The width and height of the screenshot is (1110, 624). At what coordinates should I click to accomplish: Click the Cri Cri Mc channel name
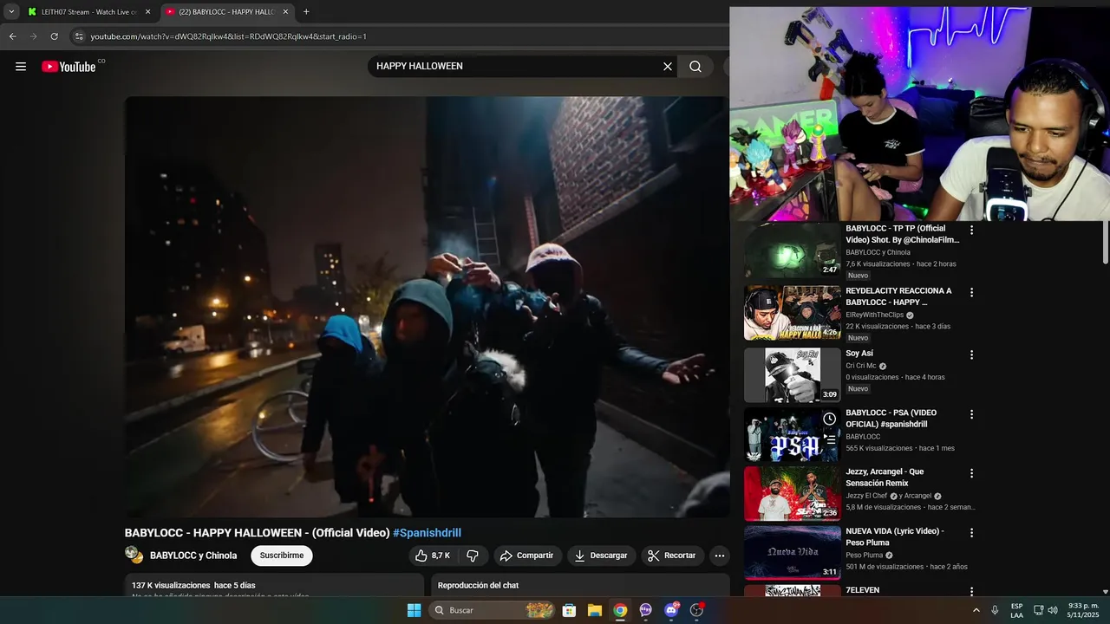click(861, 366)
